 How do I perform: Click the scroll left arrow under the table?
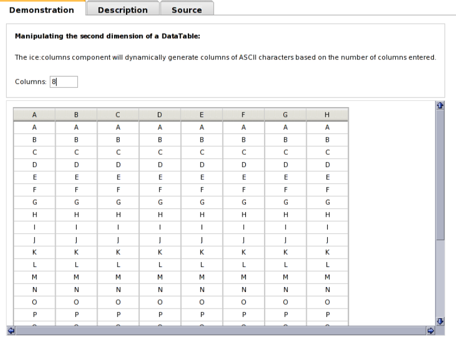[10, 330]
